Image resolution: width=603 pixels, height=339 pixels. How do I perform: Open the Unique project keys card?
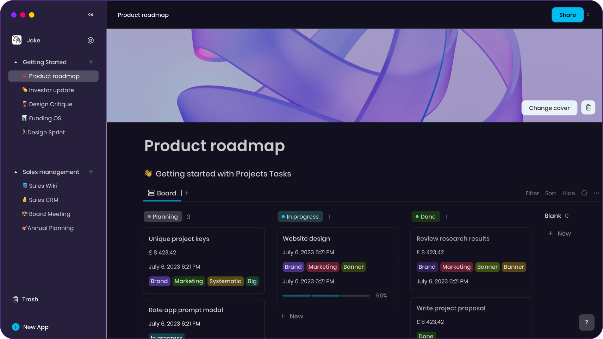point(179,239)
